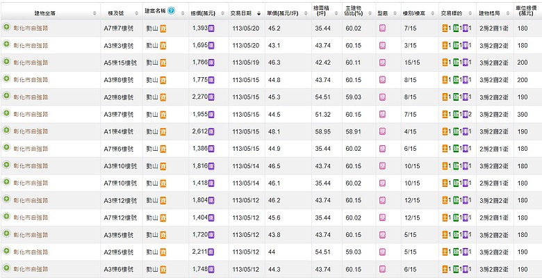Viewport: 542px width, 278px height.
Task: Open the help icon beside 建案名稱
Action: (x=171, y=10)
